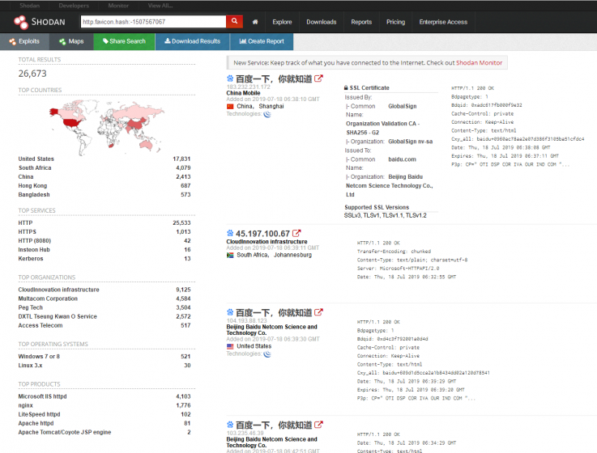Filter by Peg Tech organization
The width and height of the screenshot is (597, 453).
31,307
